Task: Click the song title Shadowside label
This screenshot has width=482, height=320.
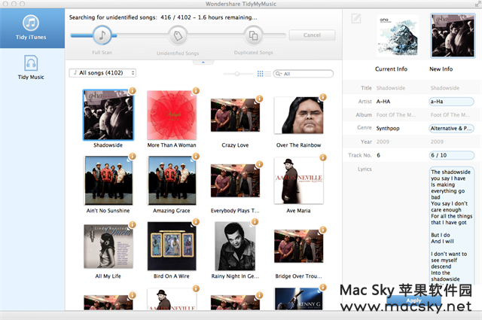Action: (x=108, y=145)
